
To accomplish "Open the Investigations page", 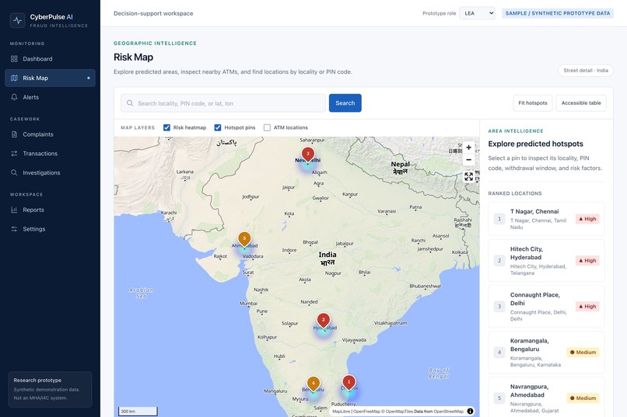I will coord(50,173).
